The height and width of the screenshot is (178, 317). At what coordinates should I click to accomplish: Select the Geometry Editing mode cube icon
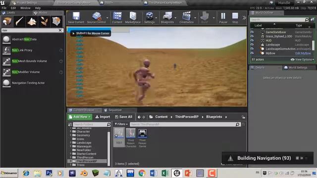(x=56, y=21)
